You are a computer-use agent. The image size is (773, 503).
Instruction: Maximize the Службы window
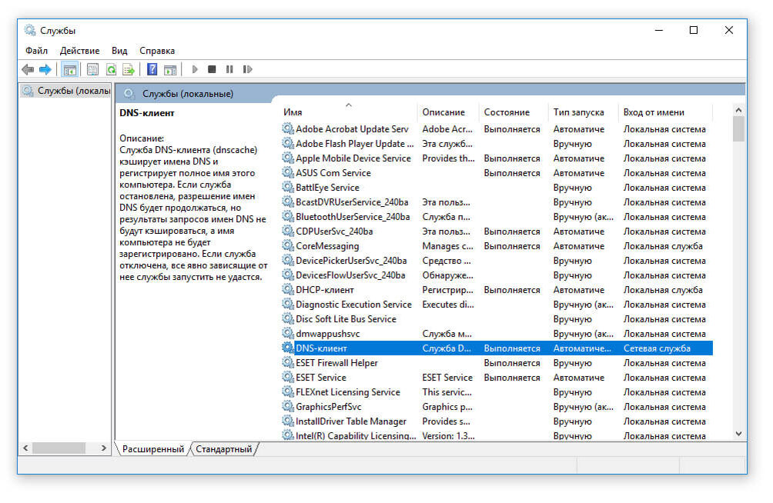click(694, 30)
